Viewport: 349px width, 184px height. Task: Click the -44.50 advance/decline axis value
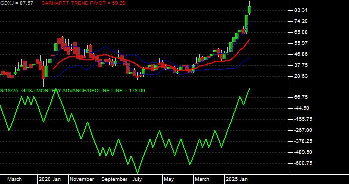click(x=301, y=108)
